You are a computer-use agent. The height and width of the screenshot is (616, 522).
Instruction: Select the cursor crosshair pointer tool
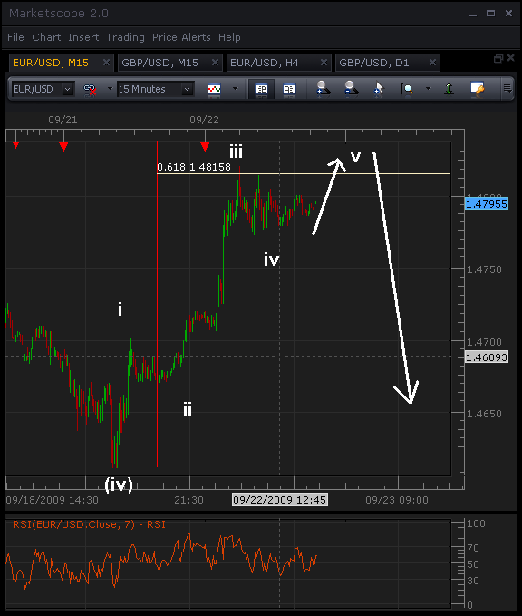378,89
